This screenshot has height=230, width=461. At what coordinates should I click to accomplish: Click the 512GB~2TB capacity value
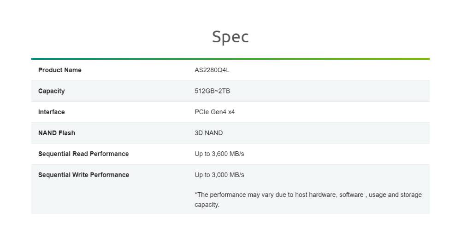212,91
